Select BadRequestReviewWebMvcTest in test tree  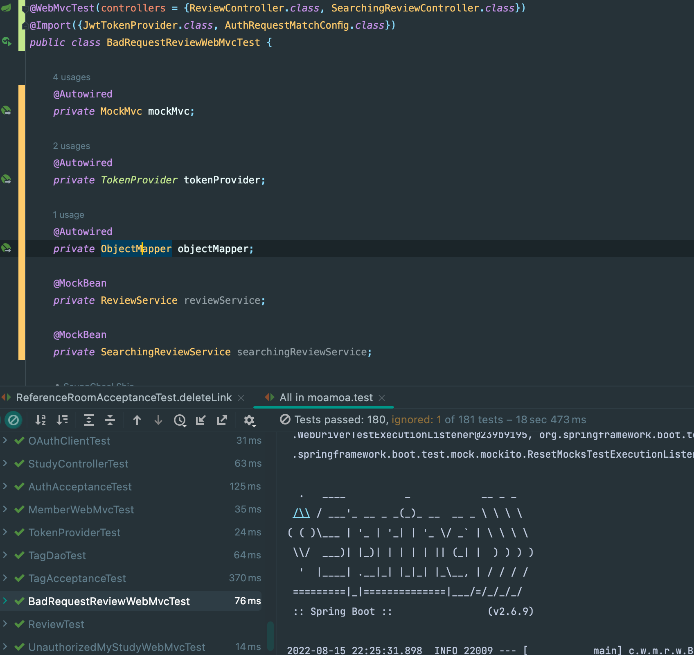point(109,601)
